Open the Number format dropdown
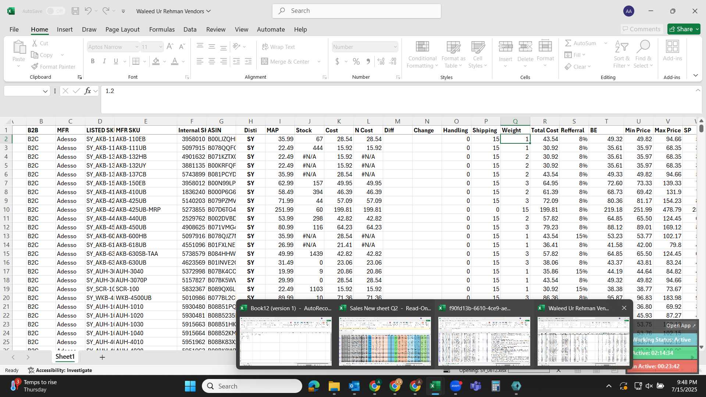 tap(395, 47)
